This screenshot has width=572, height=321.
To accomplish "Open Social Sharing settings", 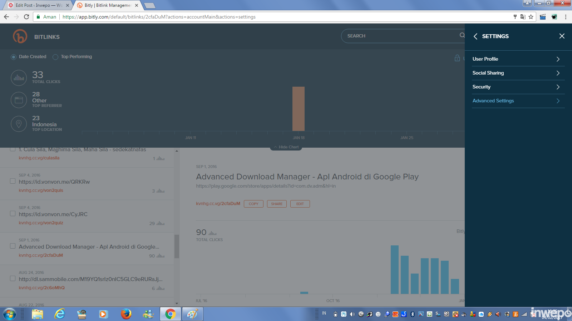I will point(518,73).
